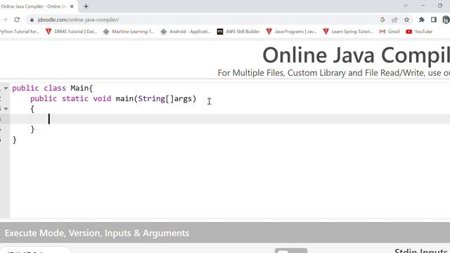
Task: Click the empty highlighted editor line
Action: click(x=230, y=119)
